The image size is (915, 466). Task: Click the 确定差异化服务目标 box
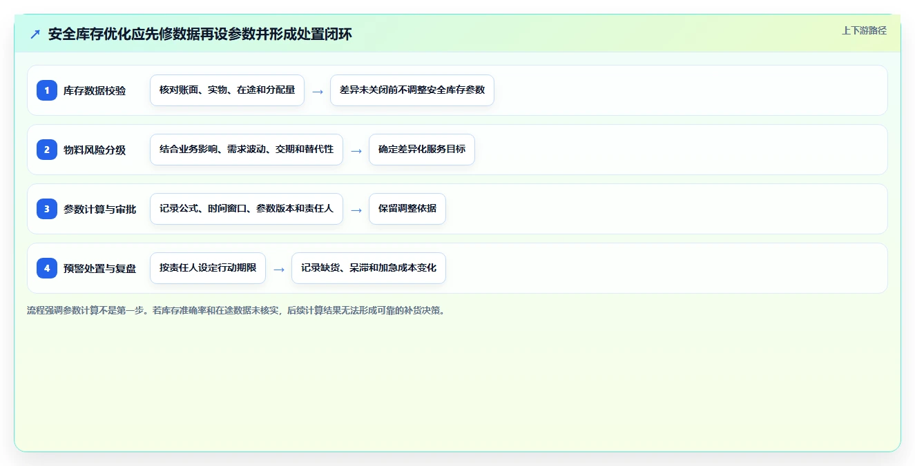pyautogui.click(x=422, y=150)
